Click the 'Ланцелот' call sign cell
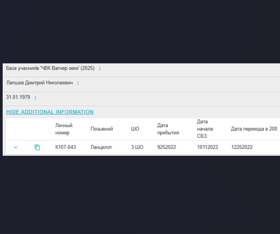Screen dimensions: 280x234 [x=101, y=147]
